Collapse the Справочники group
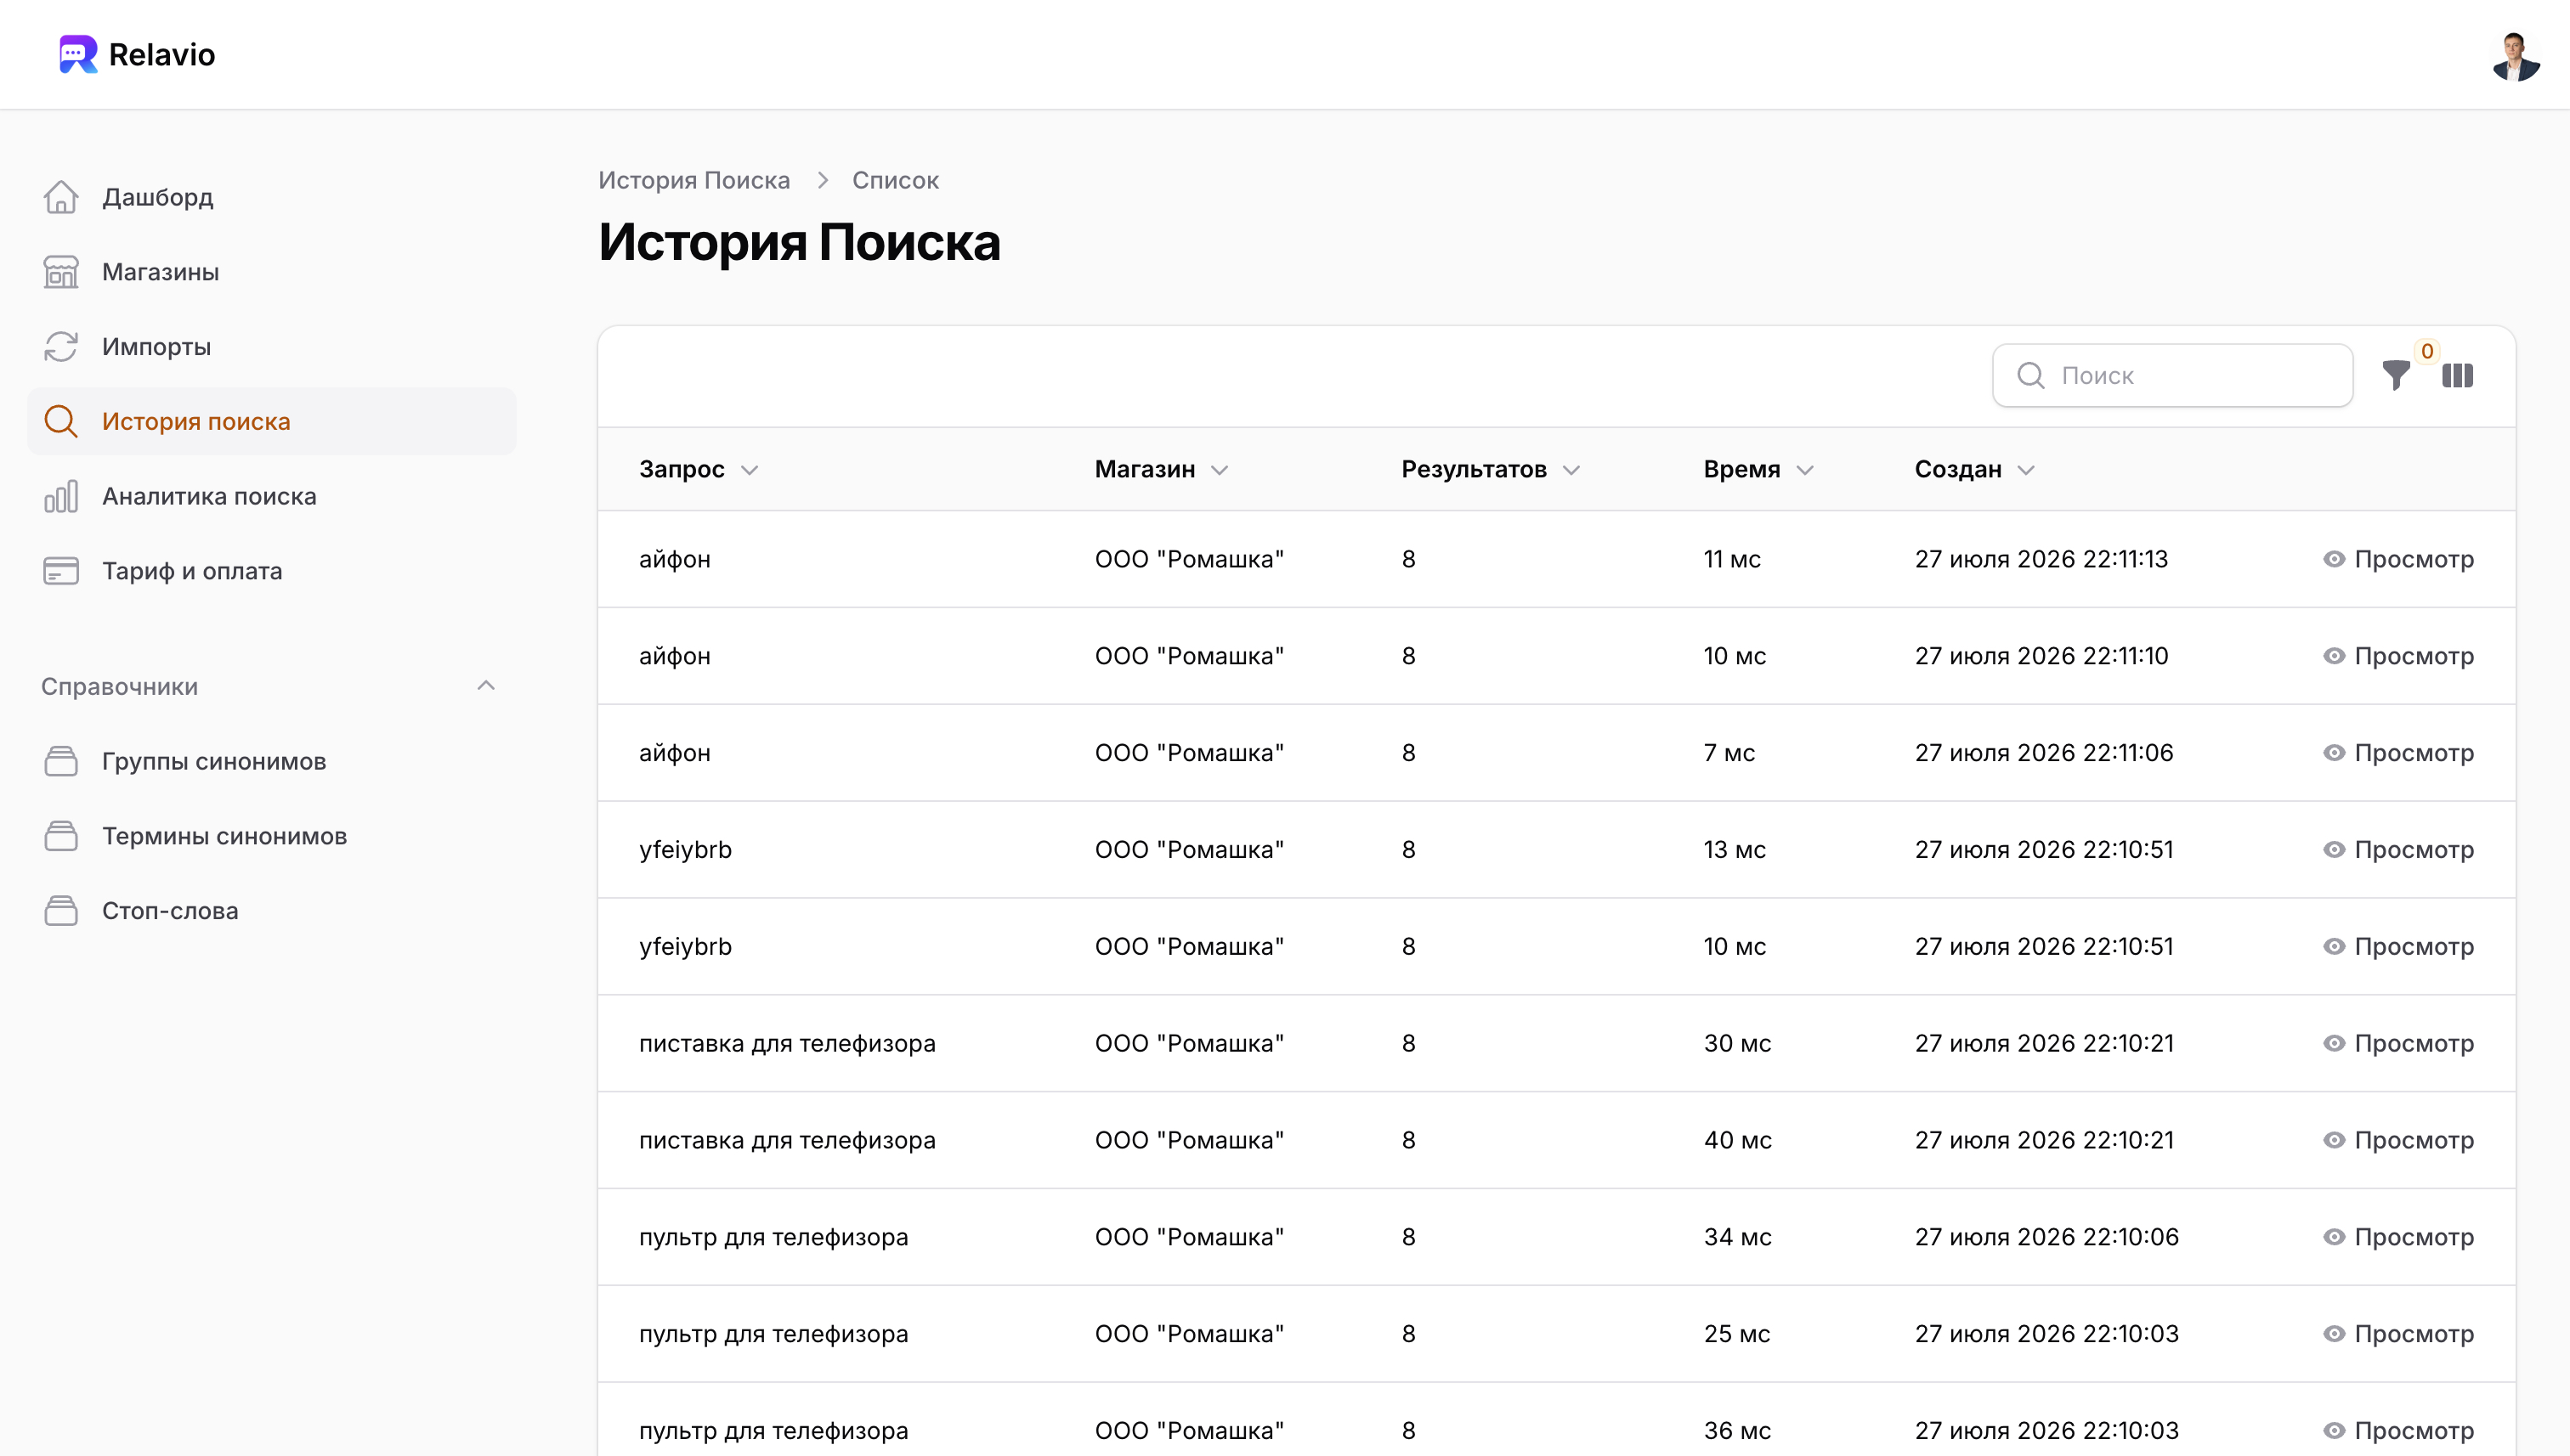The image size is (2570, 1456). pyautogui.click(x=485, y=686)
